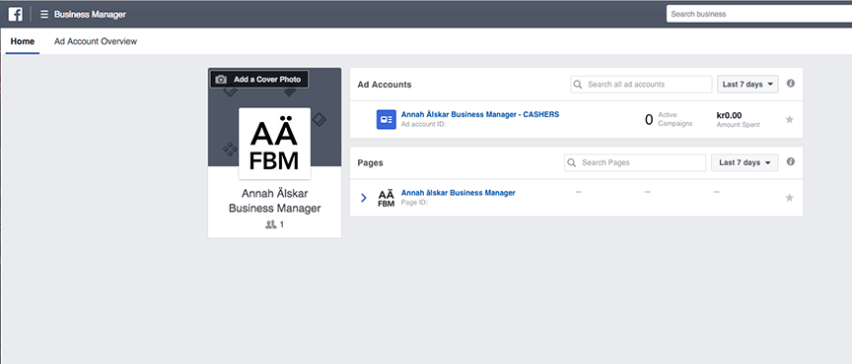This screenshot has width=852, height=364.
Task: Click the Facebook logo icon
Action: click(15, 14)
